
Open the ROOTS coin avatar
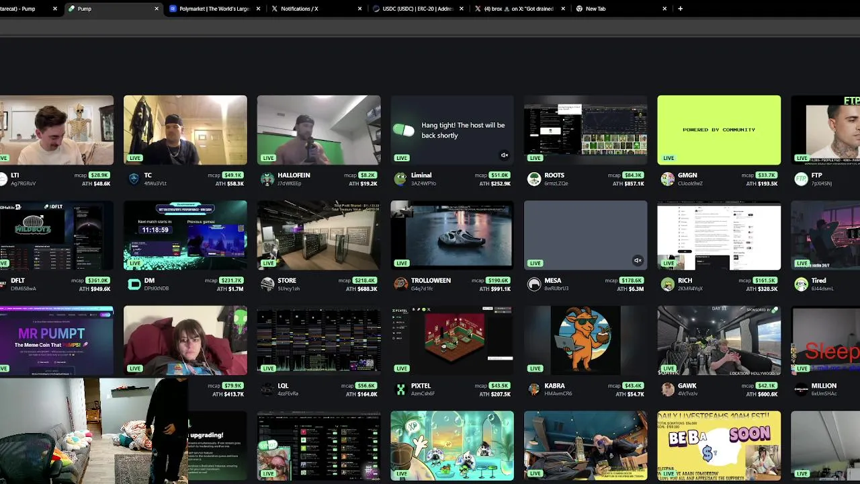(534, 179)
